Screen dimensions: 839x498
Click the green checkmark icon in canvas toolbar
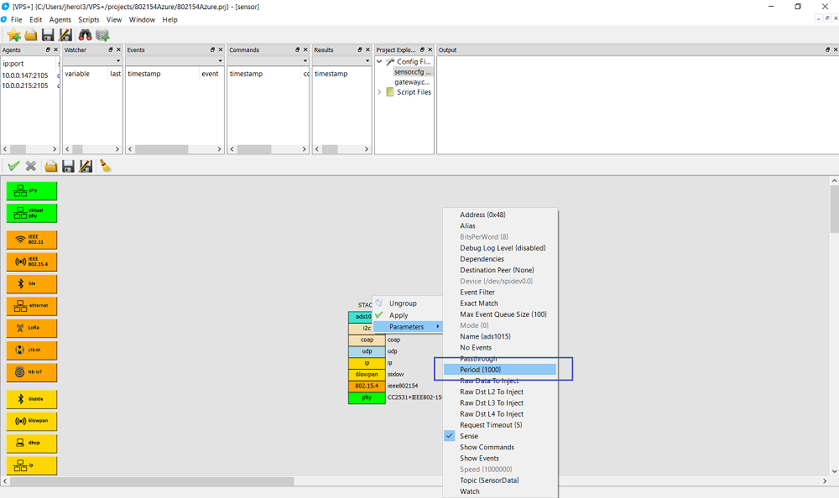(x=13, y=166)
